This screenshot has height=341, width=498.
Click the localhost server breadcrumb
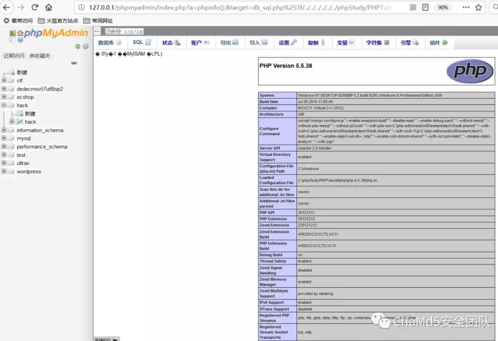[x=125, y=31]
